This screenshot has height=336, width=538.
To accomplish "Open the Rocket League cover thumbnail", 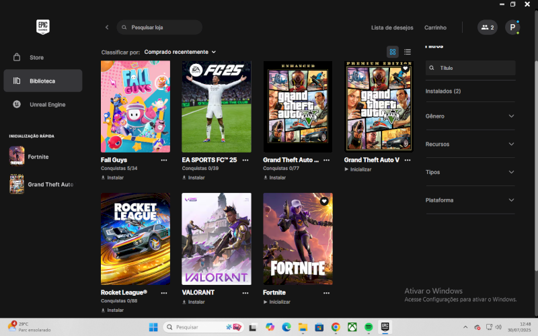I will point(135,239).
